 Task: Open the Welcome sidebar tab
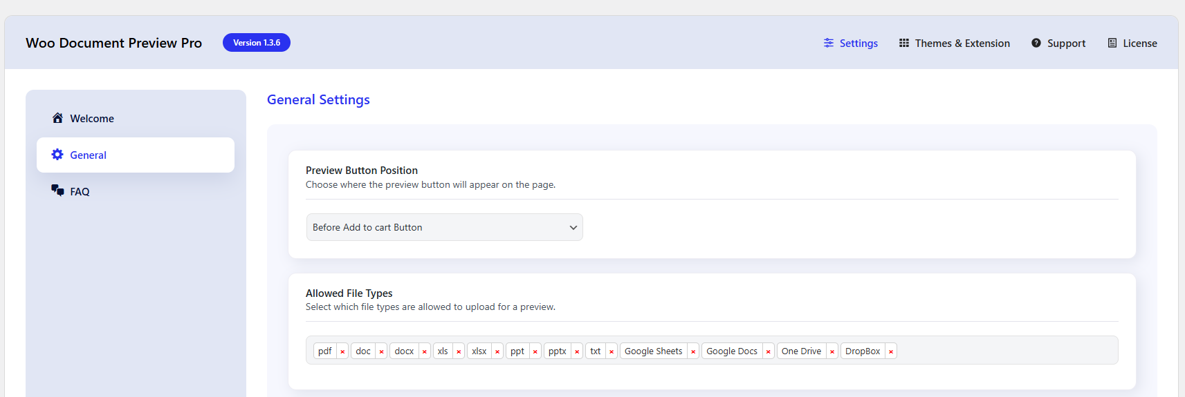(x=92, y=119)
